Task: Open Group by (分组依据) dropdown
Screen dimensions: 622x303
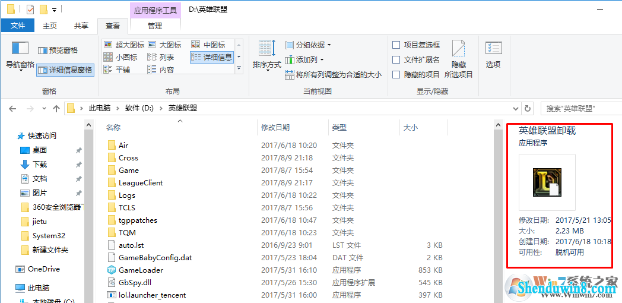Action: click(x=308, y=45)
